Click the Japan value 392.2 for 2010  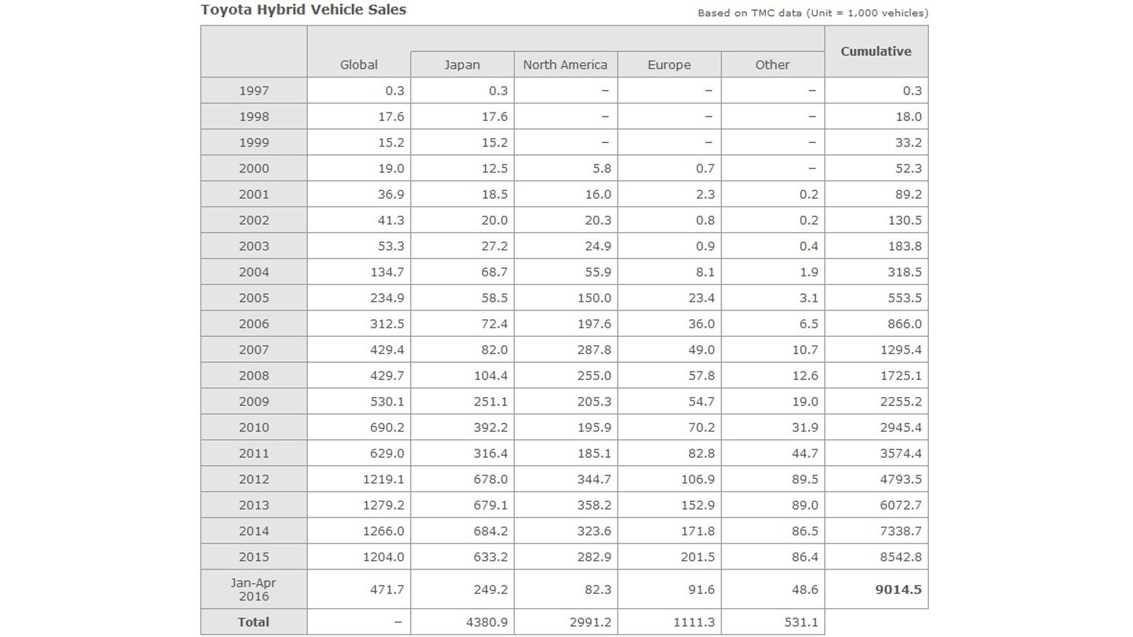tap(491, 427)
